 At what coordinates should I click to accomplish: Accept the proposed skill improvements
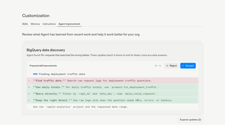click(188, 66)
